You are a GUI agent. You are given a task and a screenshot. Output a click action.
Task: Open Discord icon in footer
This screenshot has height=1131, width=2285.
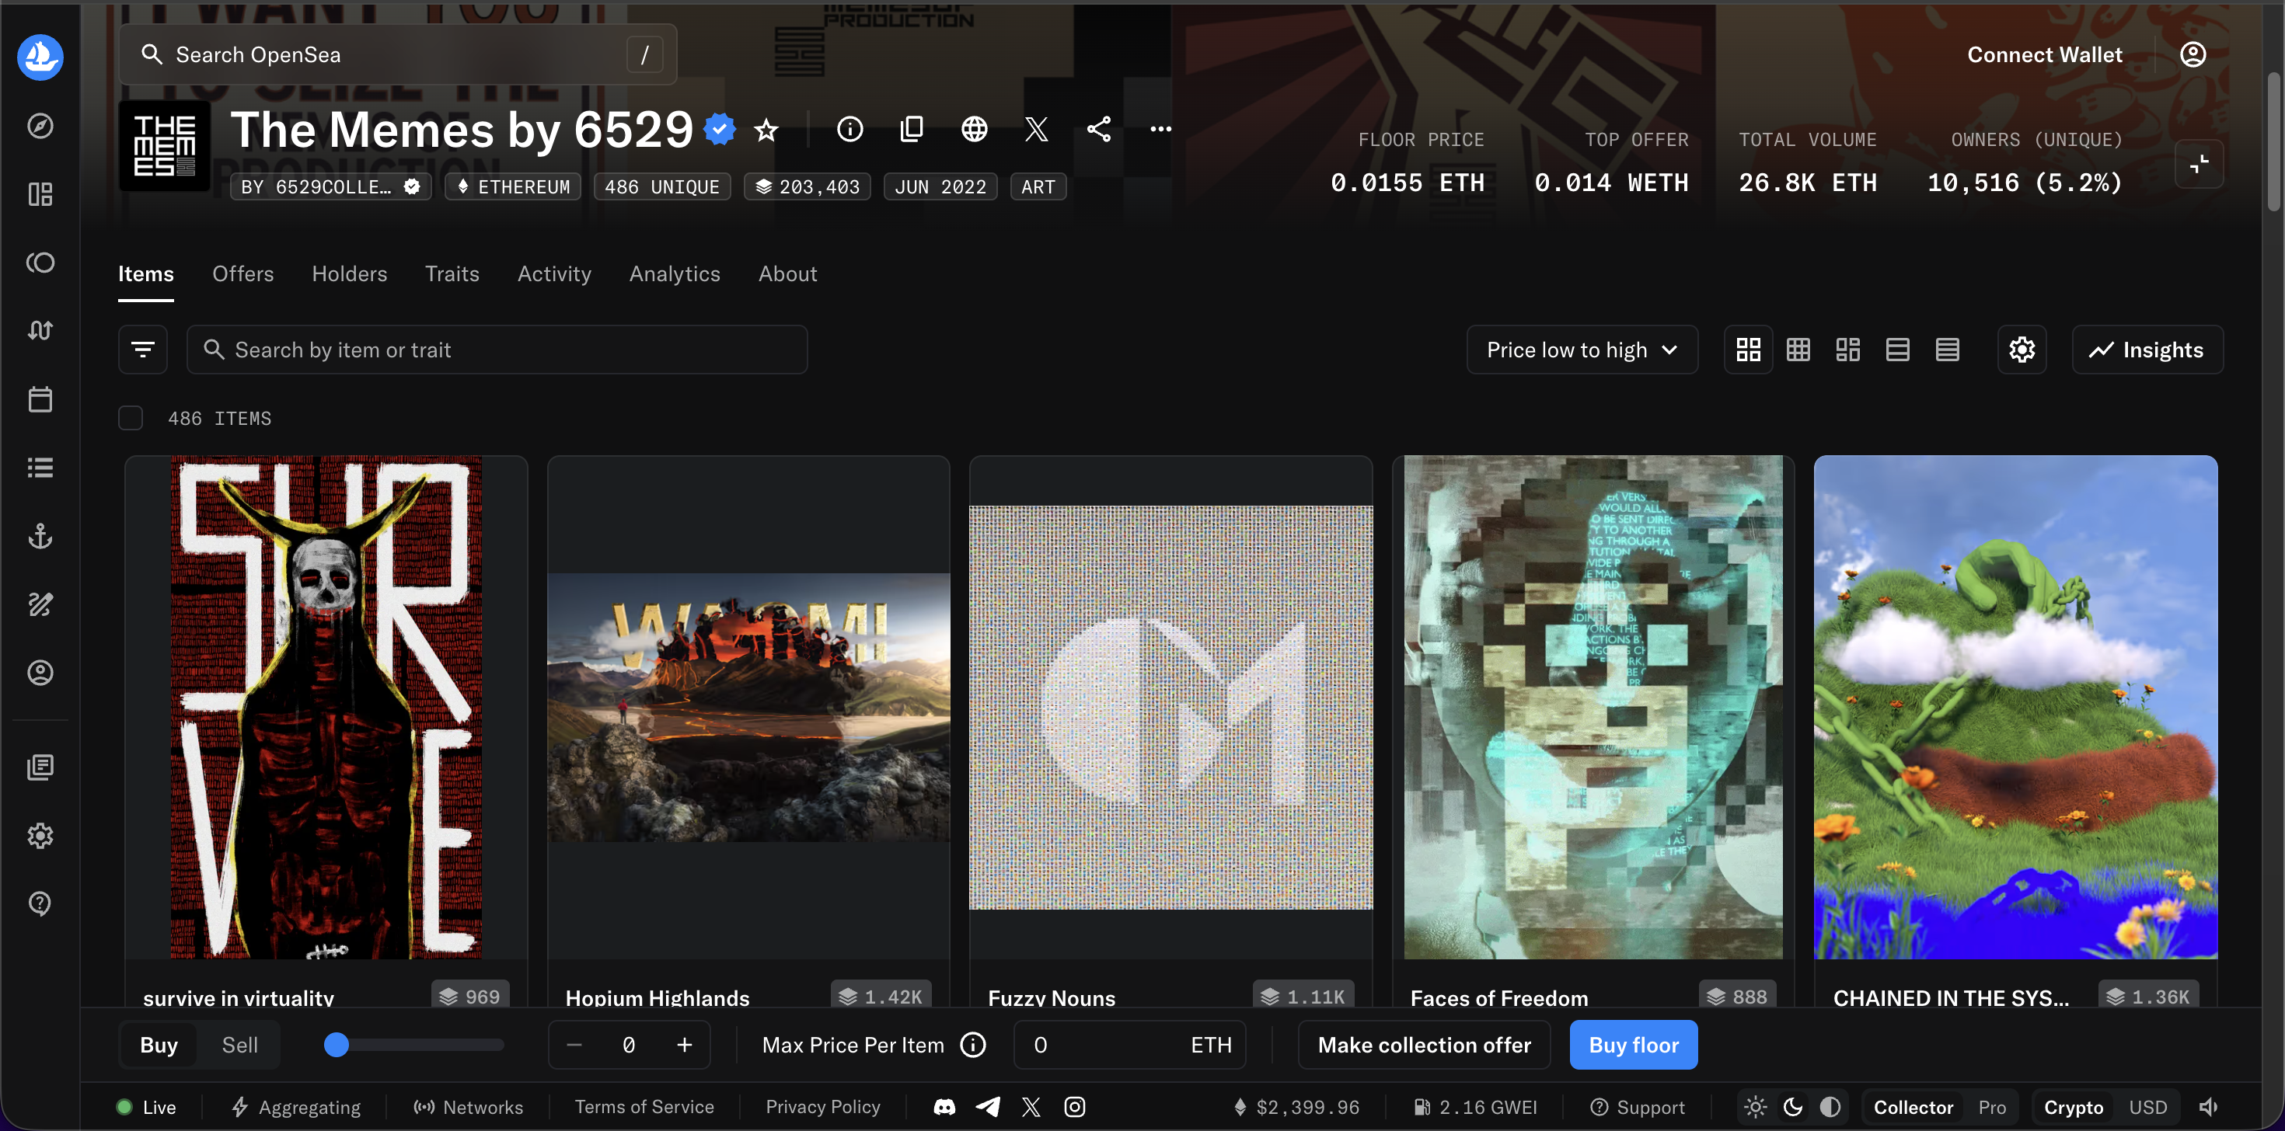[944, 1107]
